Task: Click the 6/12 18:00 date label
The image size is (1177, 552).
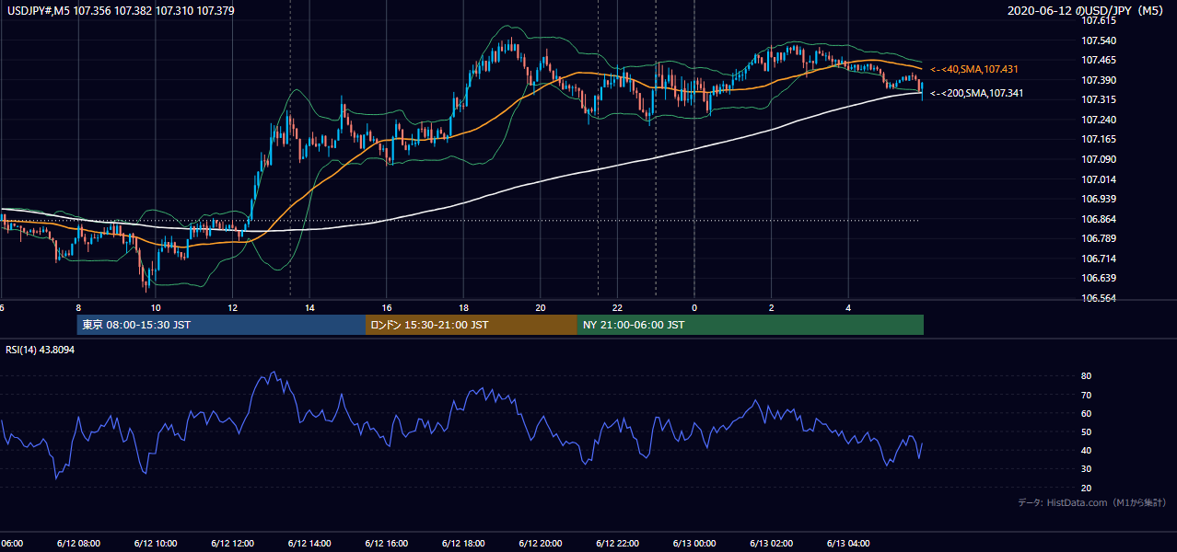Action: (x=462, y=544)
